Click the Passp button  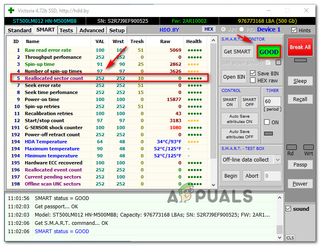pos(300,164)
